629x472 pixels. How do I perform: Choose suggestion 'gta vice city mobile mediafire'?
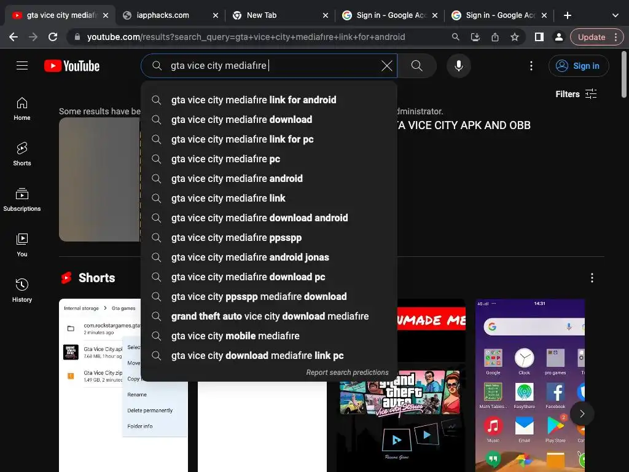pyautogui.click(x=269, y=336)
